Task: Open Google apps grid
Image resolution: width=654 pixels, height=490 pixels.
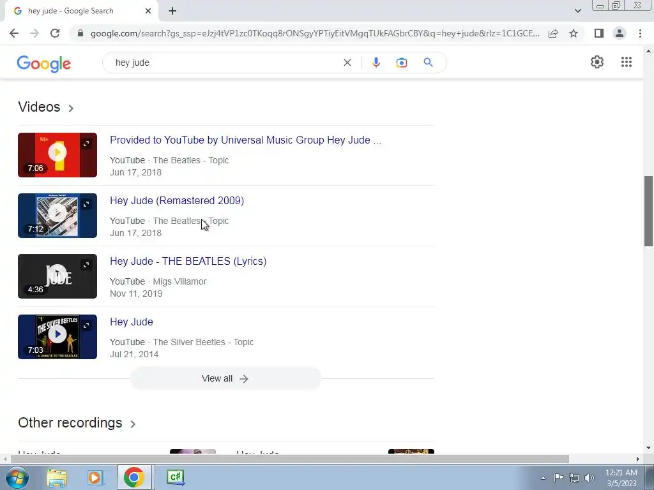Action: click(626, 62)
